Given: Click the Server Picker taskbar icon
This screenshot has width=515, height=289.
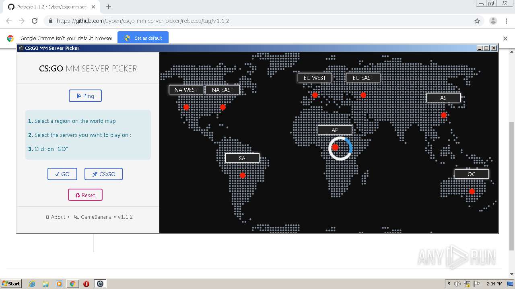Looking at the screenshot, I should (100, 284).
